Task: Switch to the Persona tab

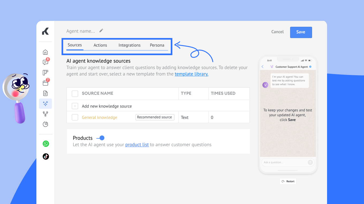Action: point(157,45)
